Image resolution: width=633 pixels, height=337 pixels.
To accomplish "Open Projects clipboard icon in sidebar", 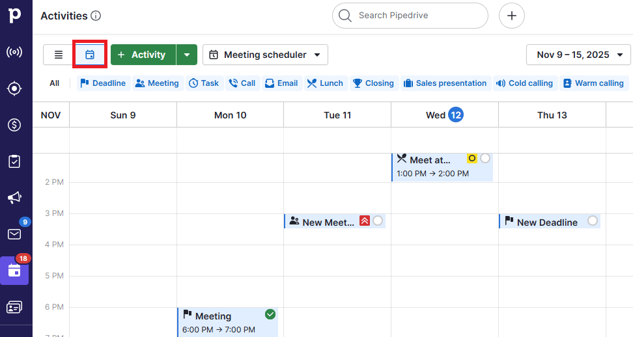I will pos(14,161).
